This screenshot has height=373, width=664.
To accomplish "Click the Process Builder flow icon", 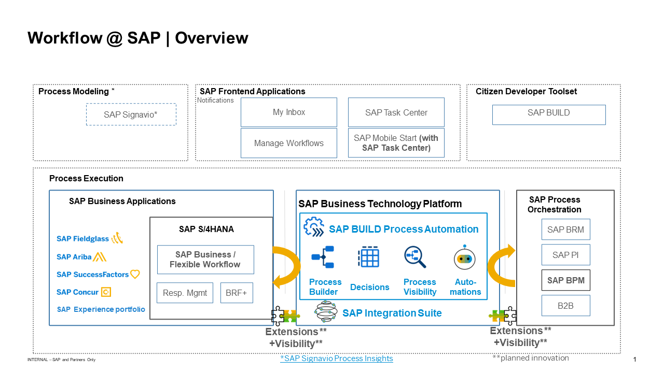I will point(323,257).
